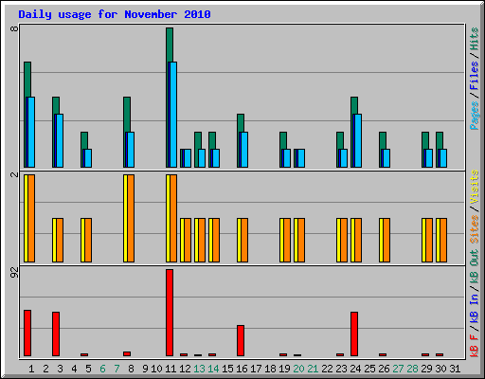Click the green Hits bar for day 24
Image resolution: width=485 pixels, height=379 pixels.
pos(354,105)
